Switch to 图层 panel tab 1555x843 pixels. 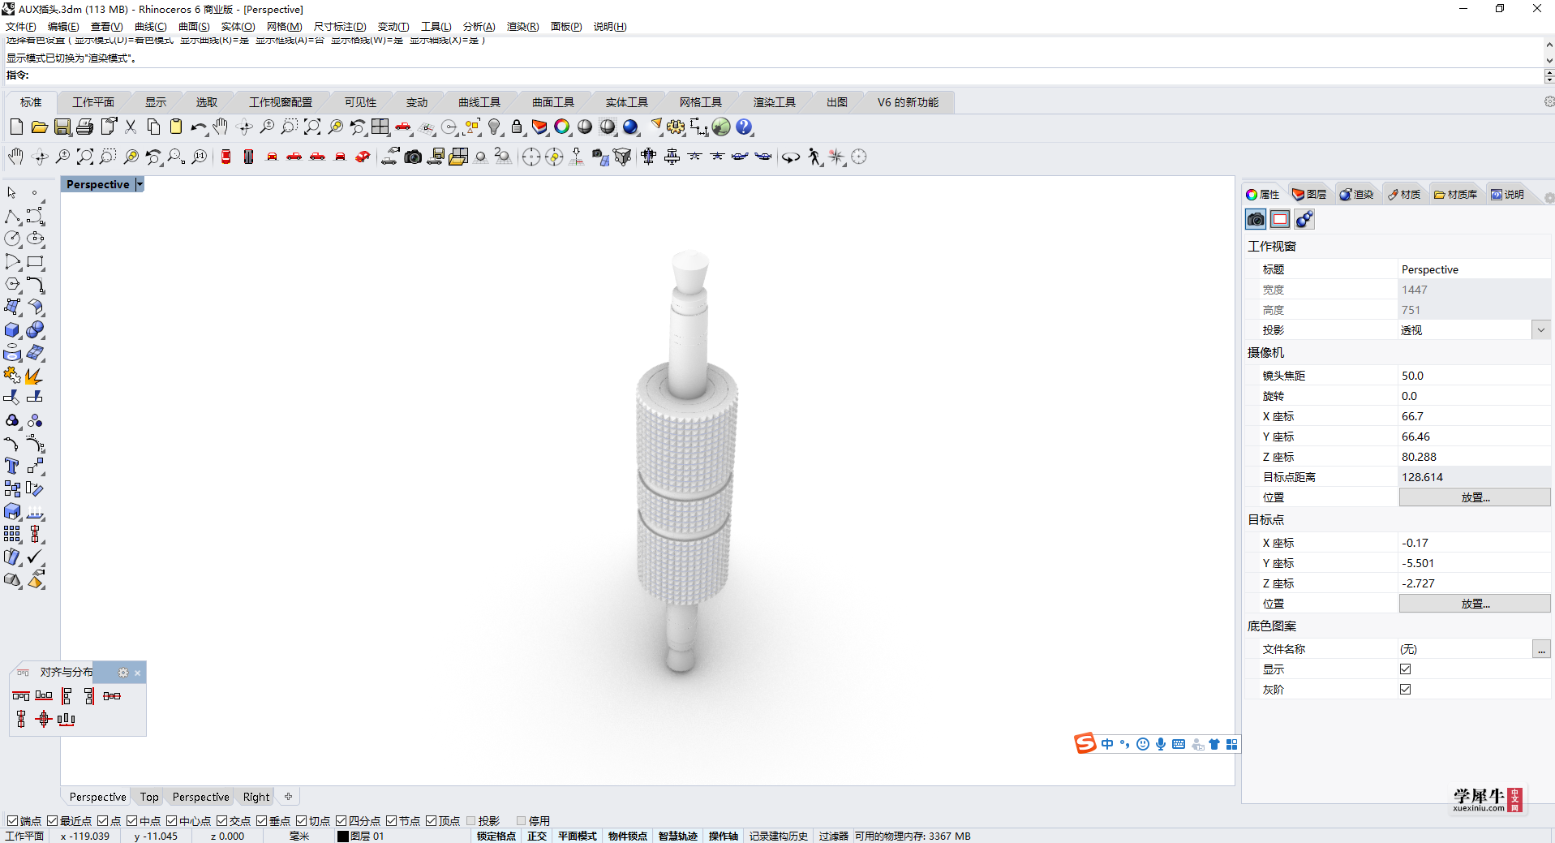1309,195
